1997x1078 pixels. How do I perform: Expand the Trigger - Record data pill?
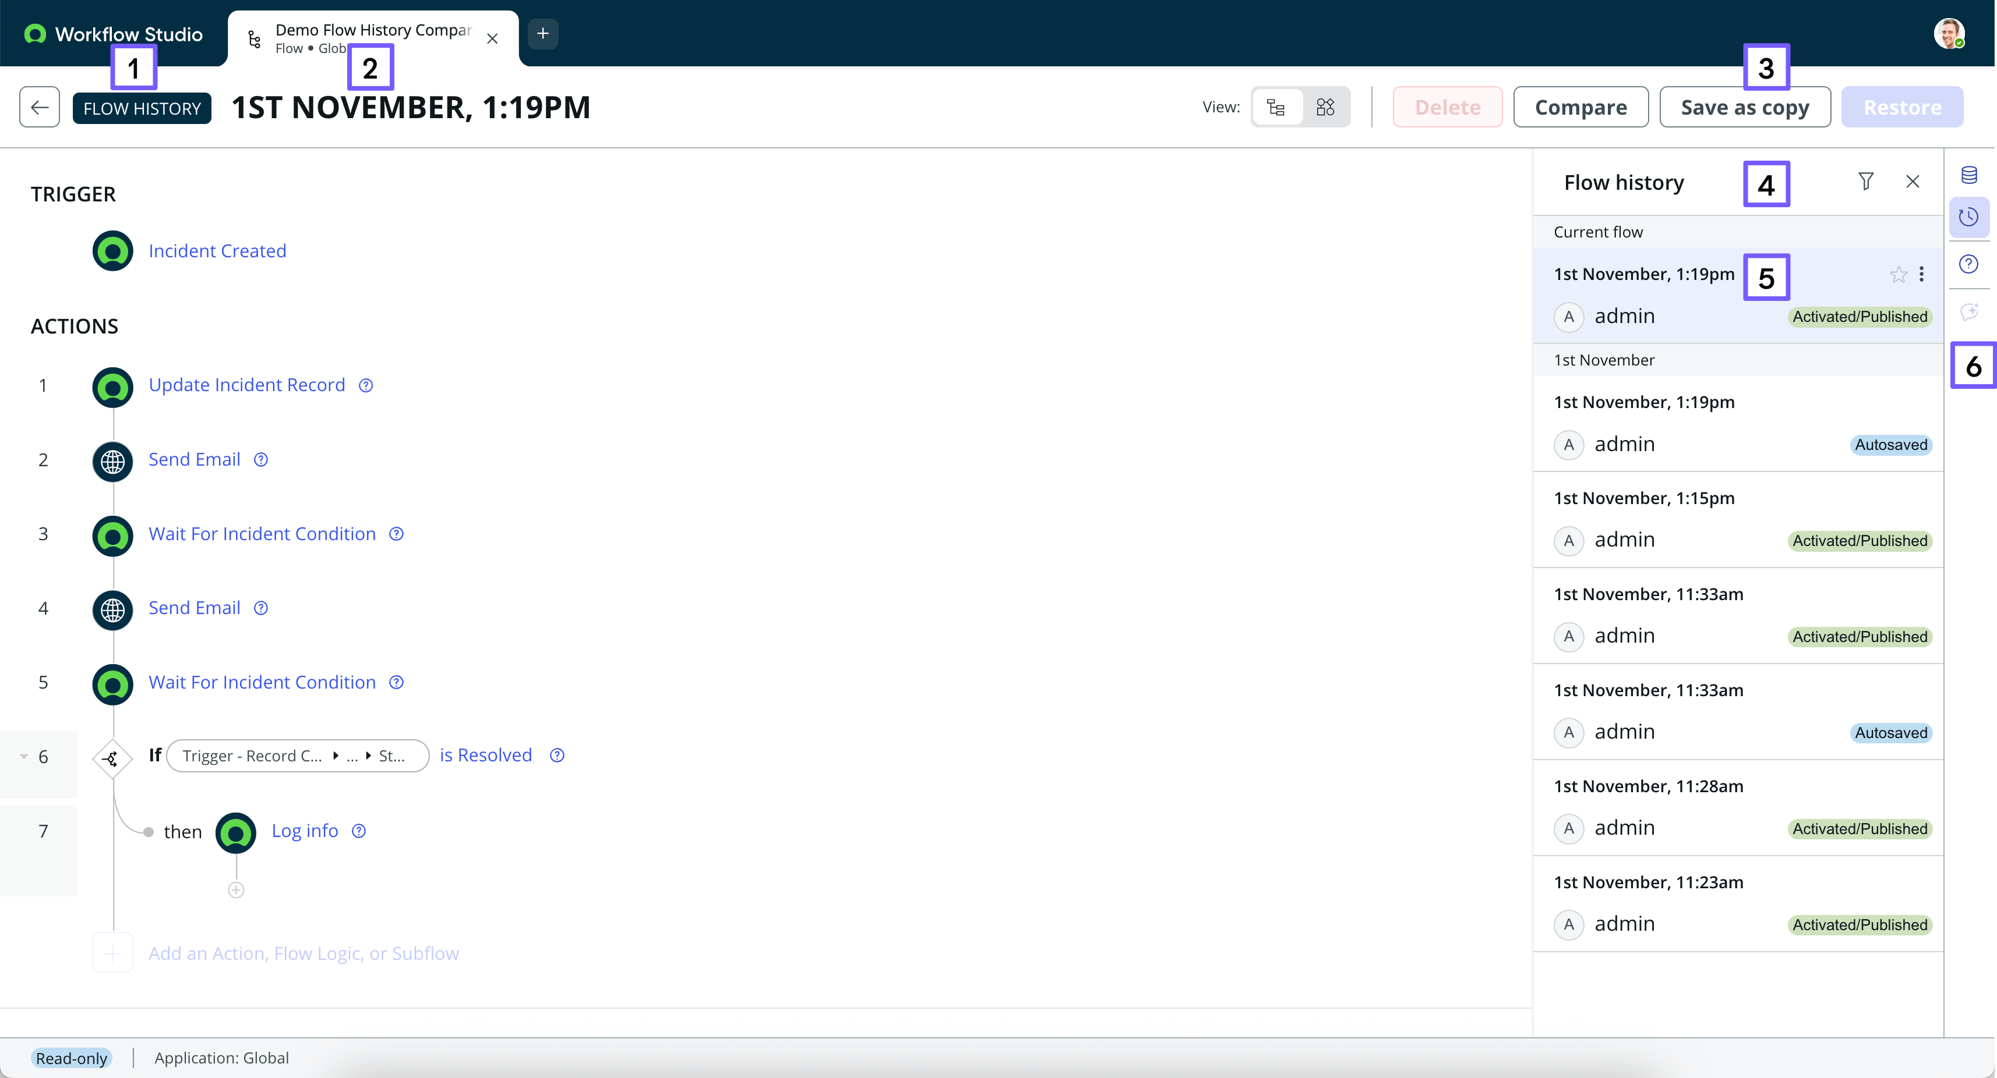[298, 756]
